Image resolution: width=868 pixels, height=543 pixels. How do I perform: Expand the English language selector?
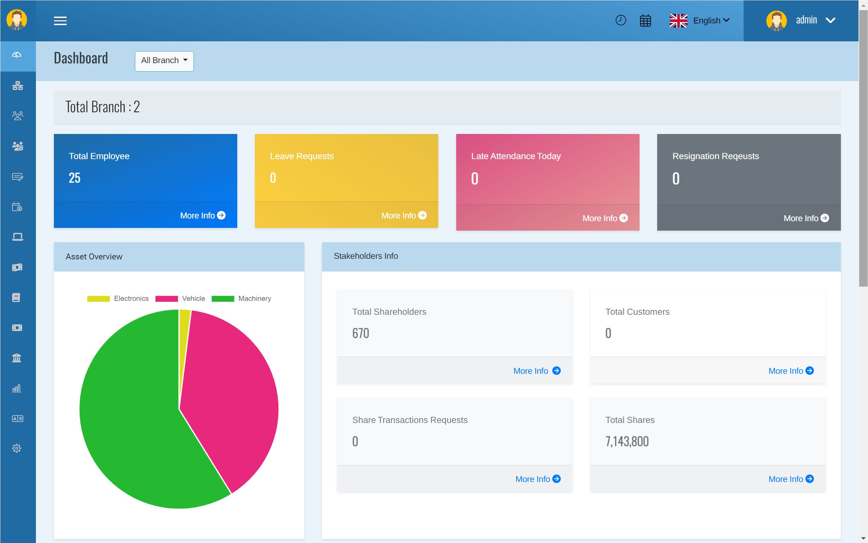click(699, 20)
